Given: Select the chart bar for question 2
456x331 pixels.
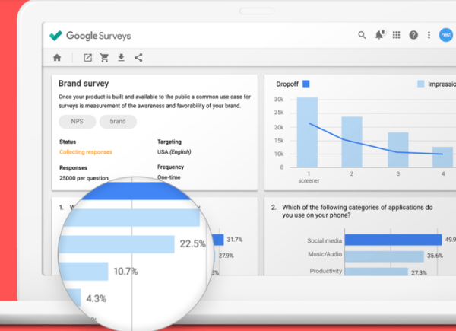Looking at the screenshot, I should [x=352, y=142].
